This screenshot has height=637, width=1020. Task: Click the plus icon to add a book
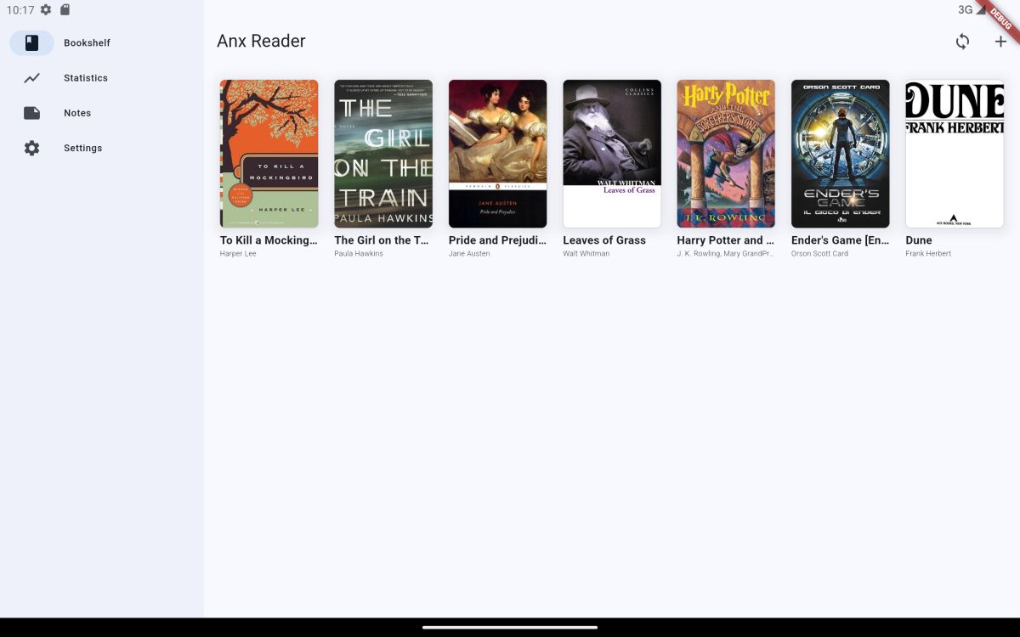1000,42
